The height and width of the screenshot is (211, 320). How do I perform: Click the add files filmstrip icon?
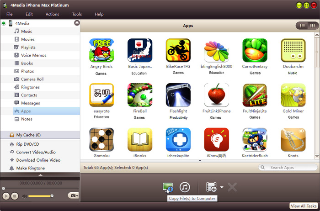[211, 187]
